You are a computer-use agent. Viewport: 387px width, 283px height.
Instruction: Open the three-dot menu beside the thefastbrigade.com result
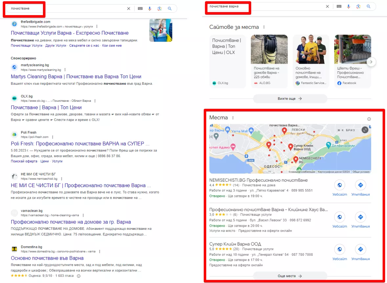click(x=97, y=26)
